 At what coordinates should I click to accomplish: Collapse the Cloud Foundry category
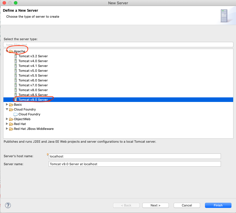(7, 109)
